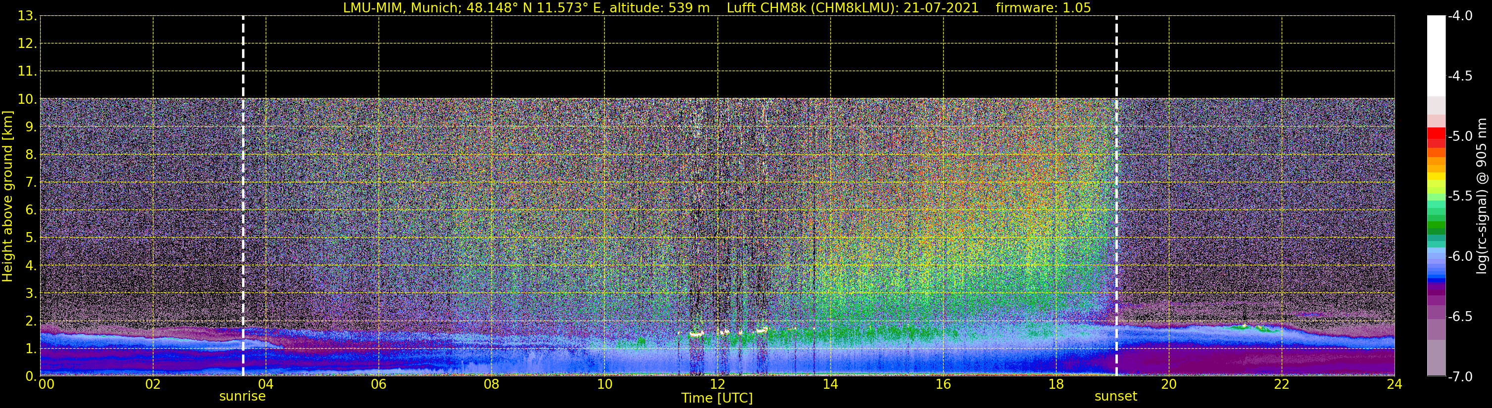This screenshot has width=1492, height=408.
Task: Click the white dashed sunset marker line
Action: click(1116, 197)
